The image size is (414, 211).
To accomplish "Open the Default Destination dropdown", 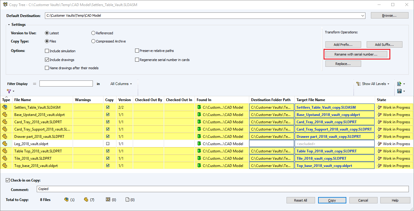I will tap(363, 16).
